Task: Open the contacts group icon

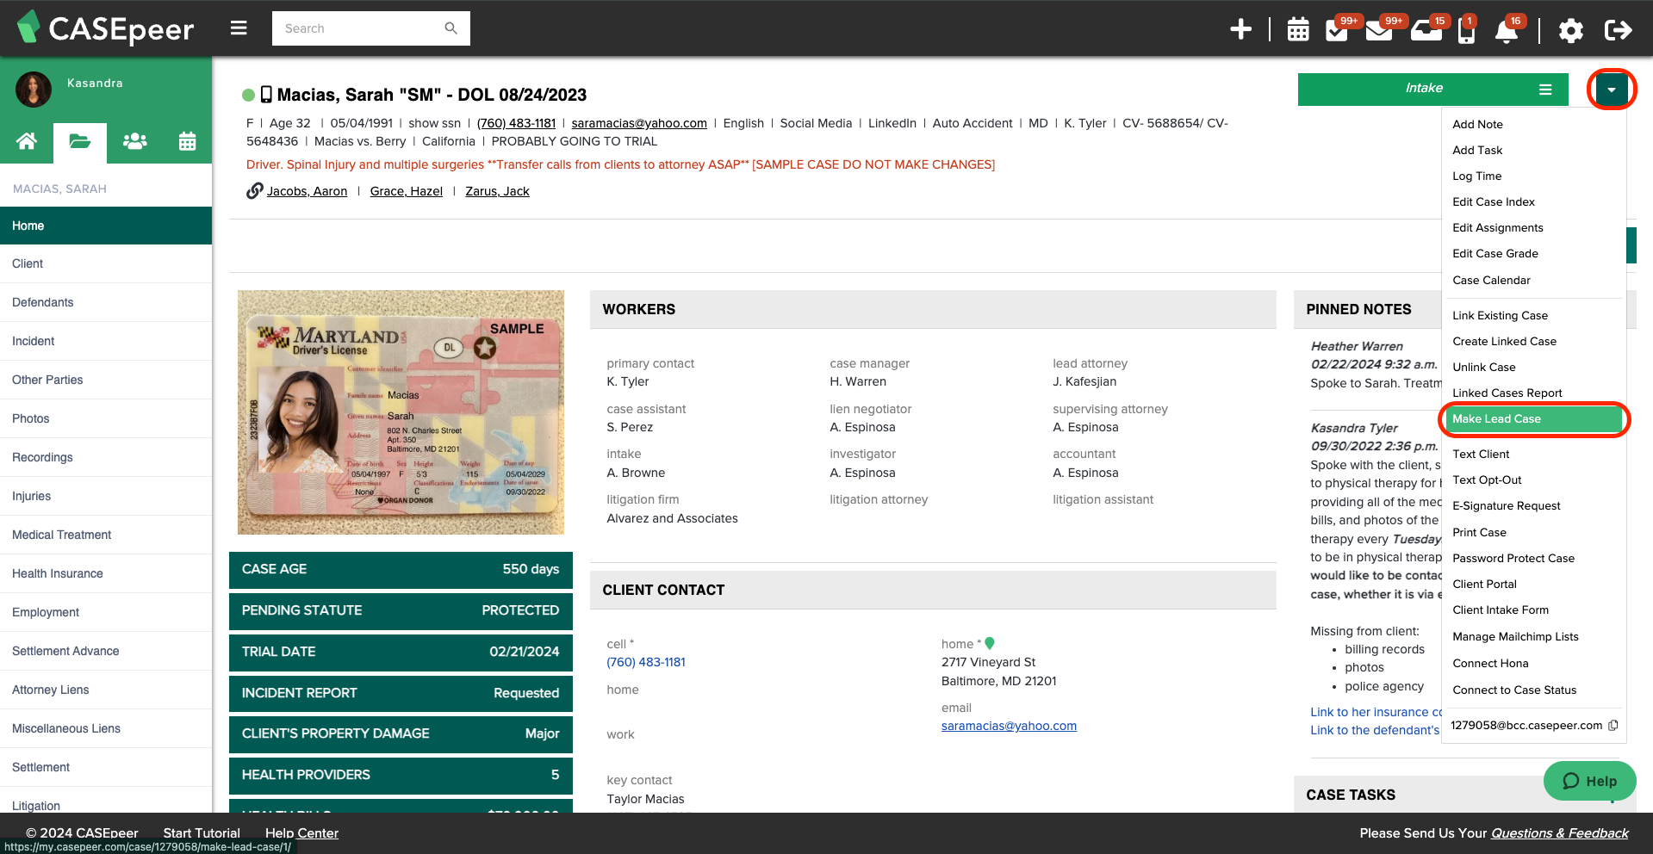Action: tap(134, 141)
